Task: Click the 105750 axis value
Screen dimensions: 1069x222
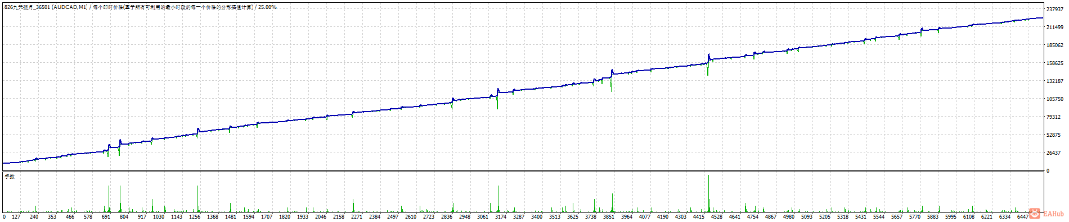Action: [1054, 99]
